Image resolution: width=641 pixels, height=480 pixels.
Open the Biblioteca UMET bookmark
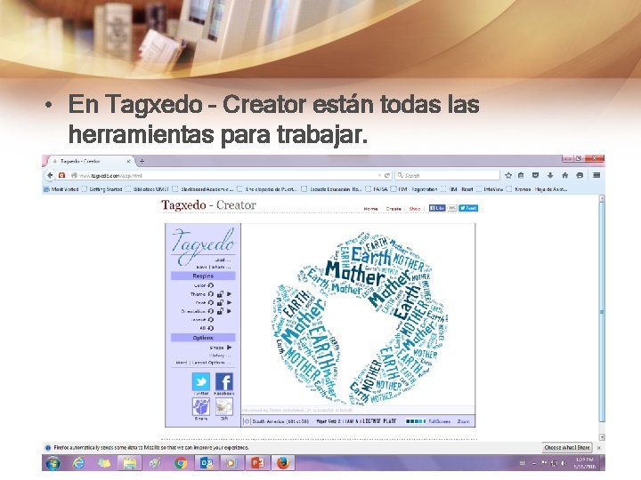coord(148,189)
